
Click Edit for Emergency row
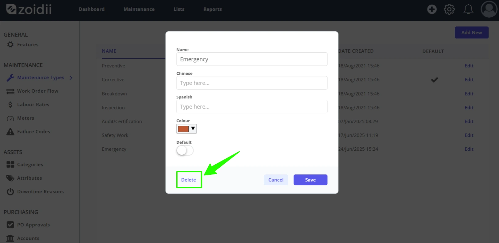click(x=469, y=149)
